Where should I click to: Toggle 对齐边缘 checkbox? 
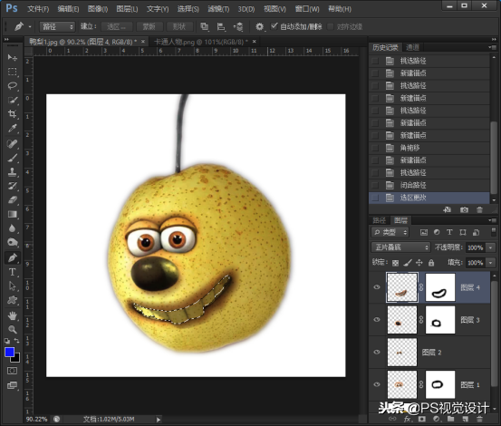331,26
